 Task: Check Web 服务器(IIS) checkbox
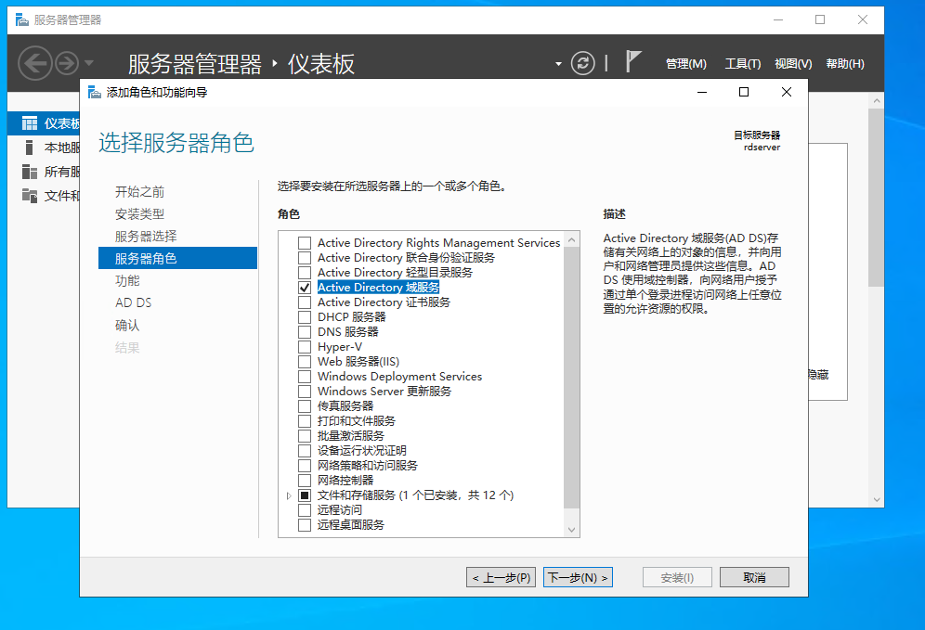pos(305,361)
